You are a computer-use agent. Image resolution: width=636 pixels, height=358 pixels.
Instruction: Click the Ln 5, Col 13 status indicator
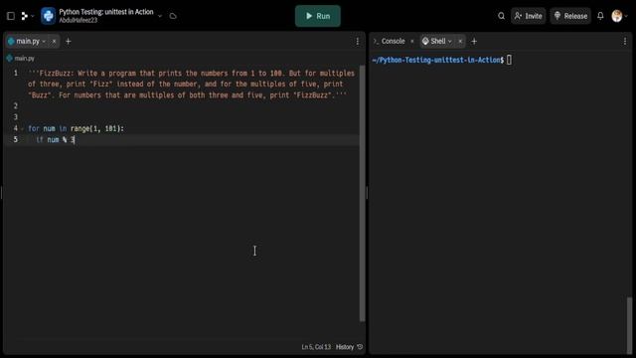point(316,347)
